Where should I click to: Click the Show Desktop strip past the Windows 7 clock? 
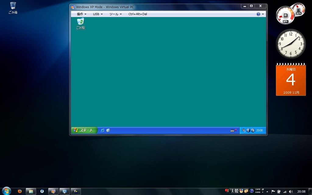pyautogui.click(x=310, y=191)
